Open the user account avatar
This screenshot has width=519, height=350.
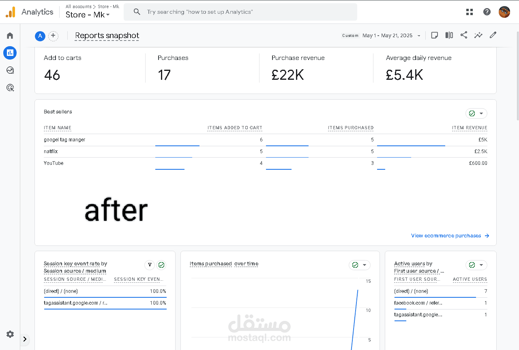tap(504, 12)
